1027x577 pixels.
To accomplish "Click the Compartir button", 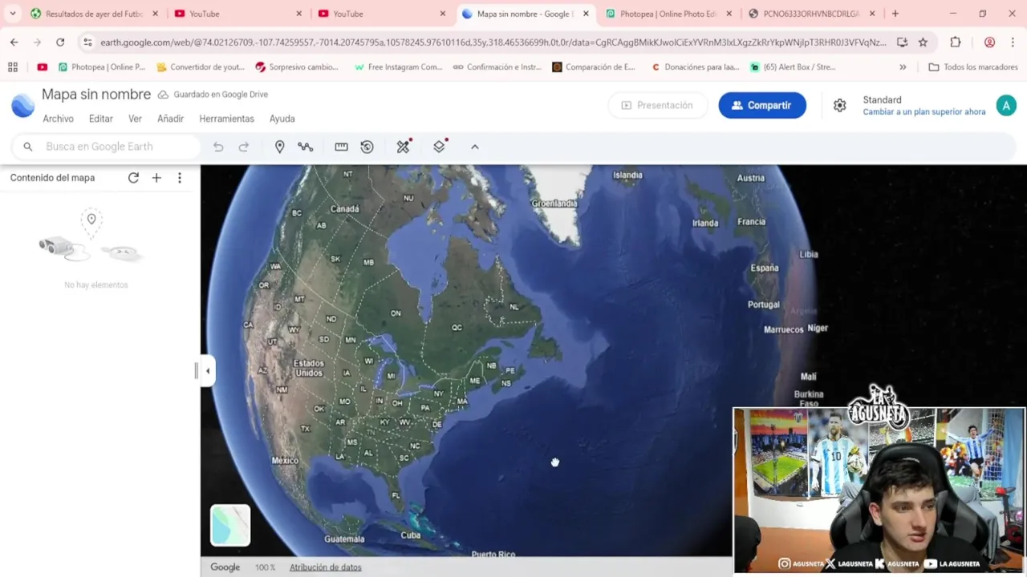I will coord(762,105).
